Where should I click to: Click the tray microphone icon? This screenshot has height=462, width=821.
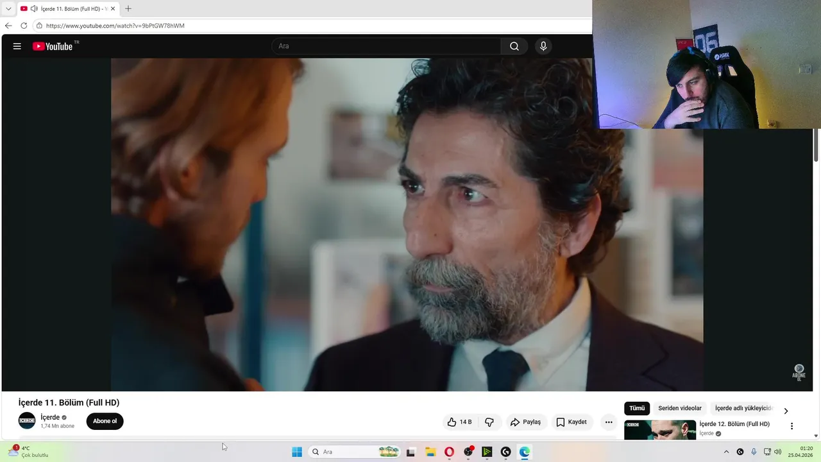(x=754, y=452)
